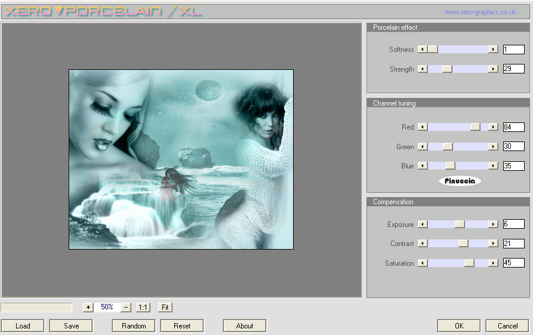533x335 pixels.
Task: Increase Green channel with right arrow
Action: (493, 146)
